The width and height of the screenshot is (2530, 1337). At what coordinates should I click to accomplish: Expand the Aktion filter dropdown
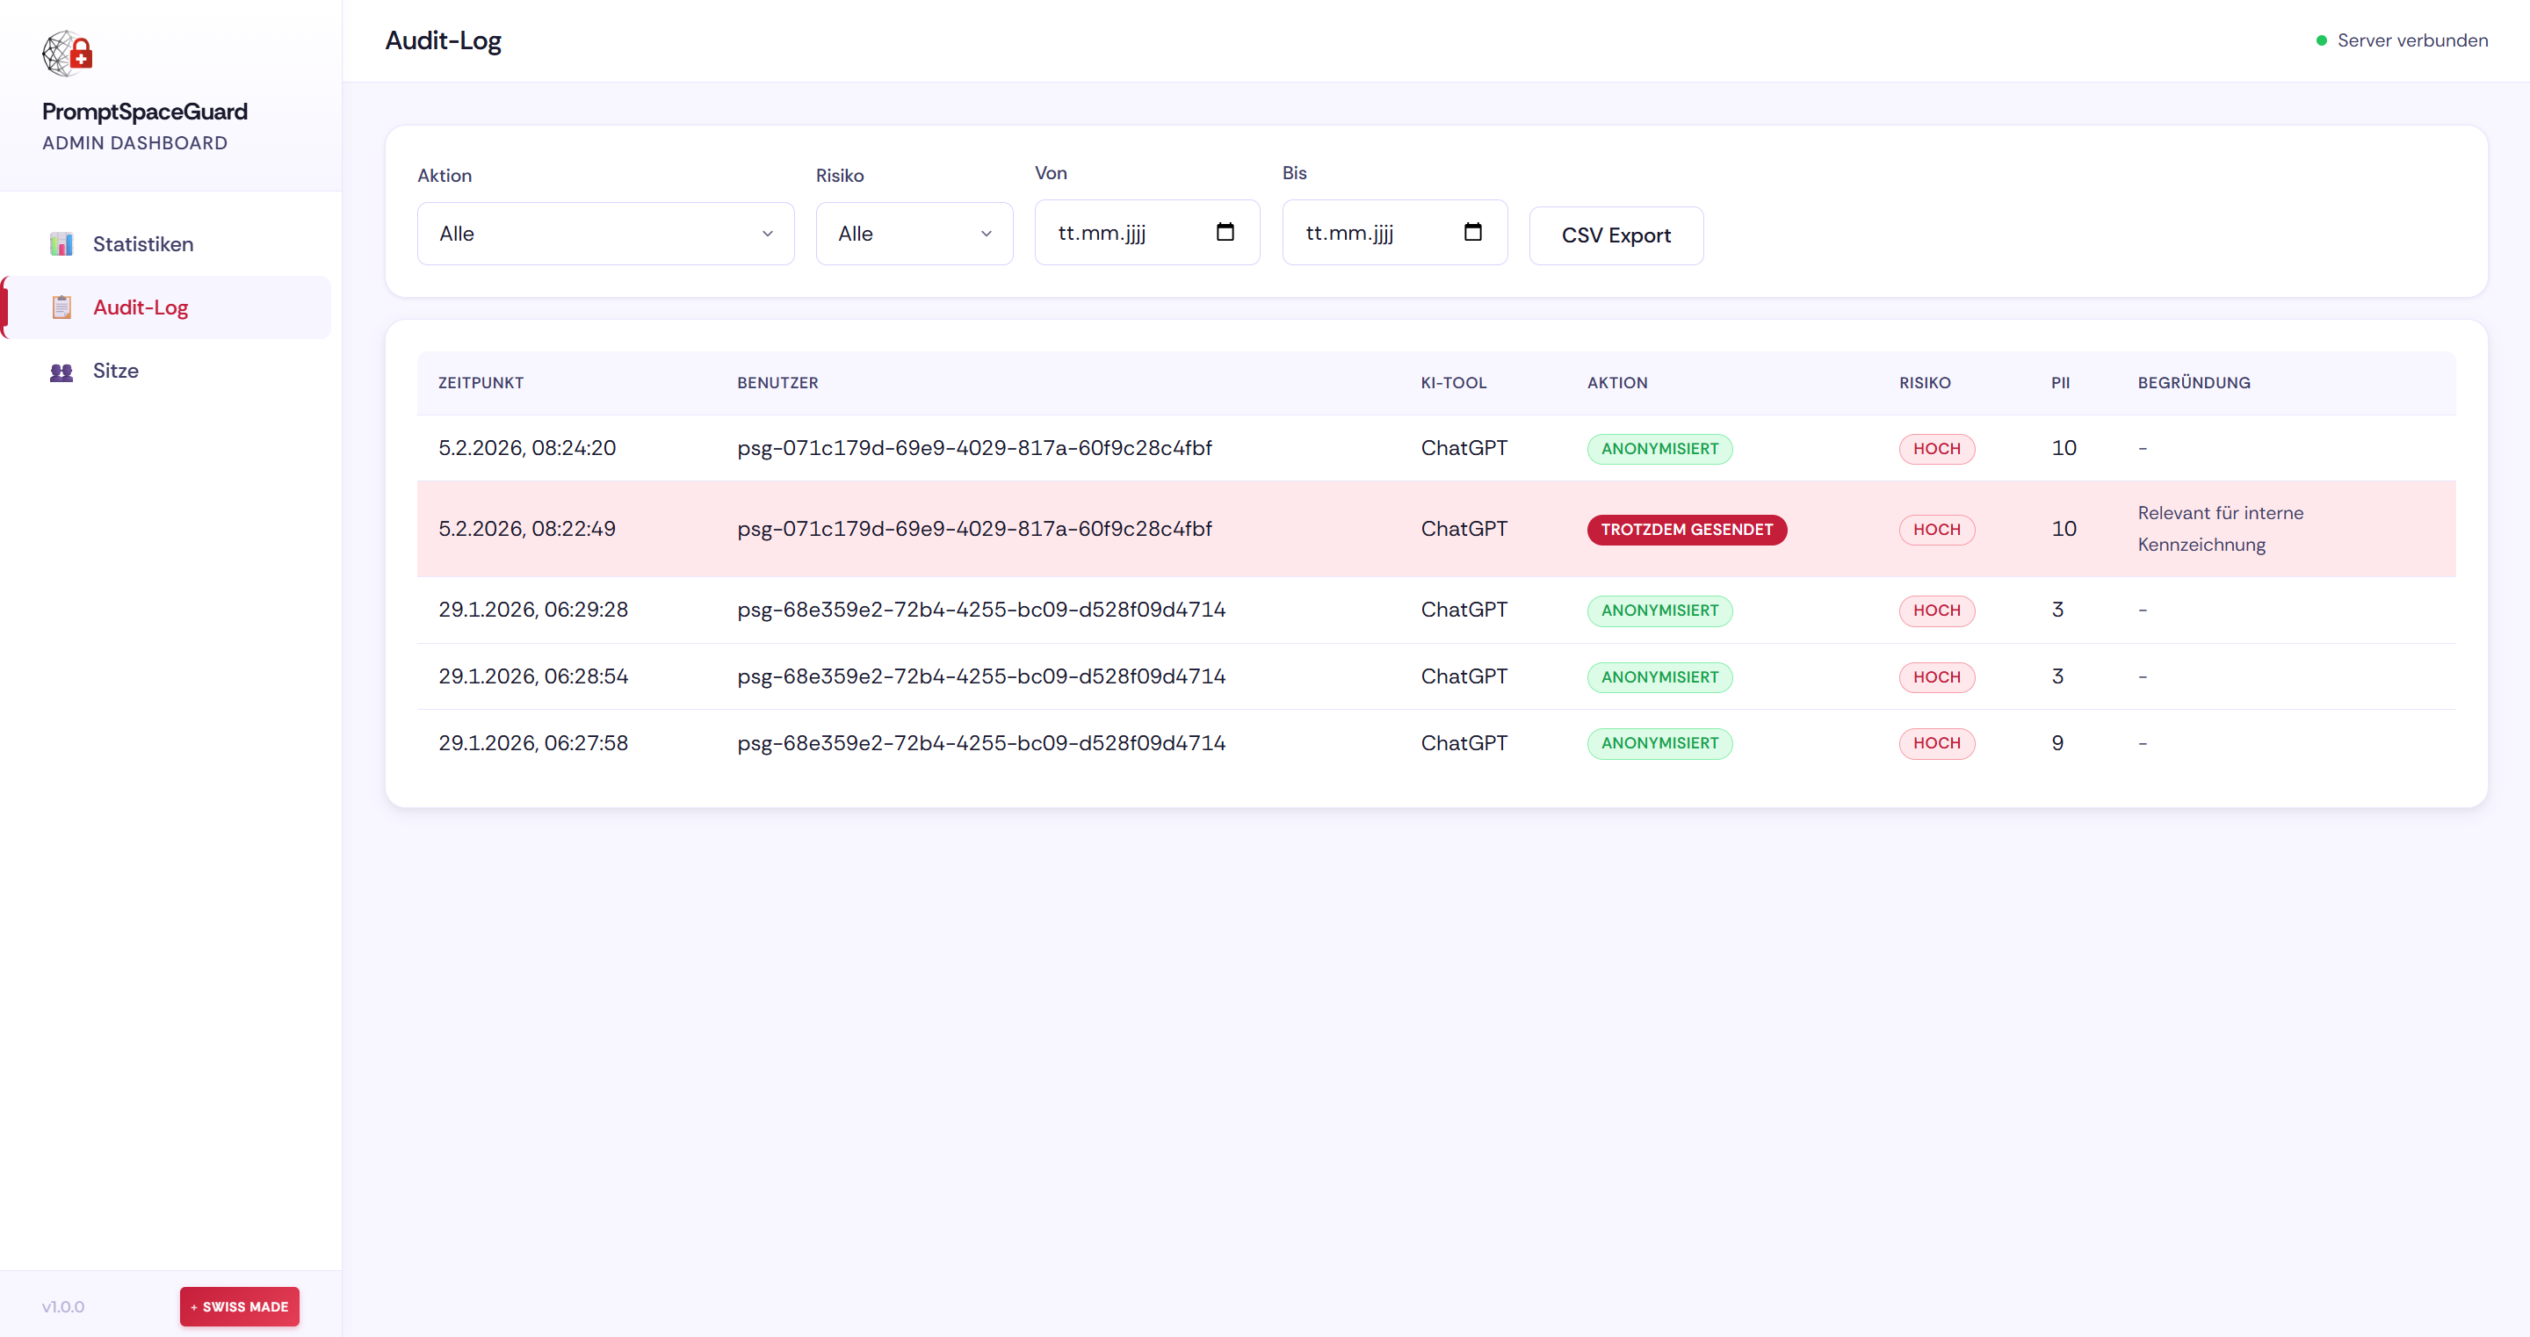(x=605, y=234)
